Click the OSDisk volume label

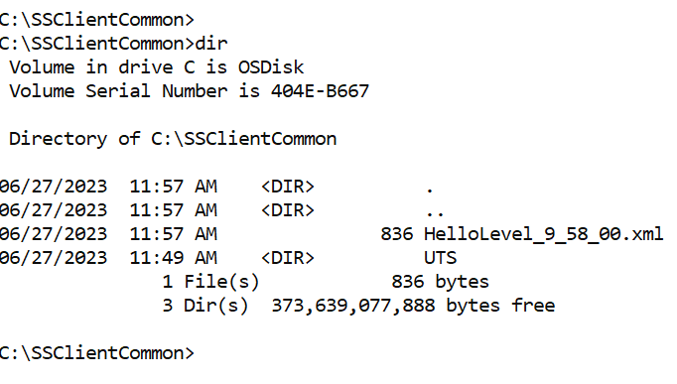(271, 67)
